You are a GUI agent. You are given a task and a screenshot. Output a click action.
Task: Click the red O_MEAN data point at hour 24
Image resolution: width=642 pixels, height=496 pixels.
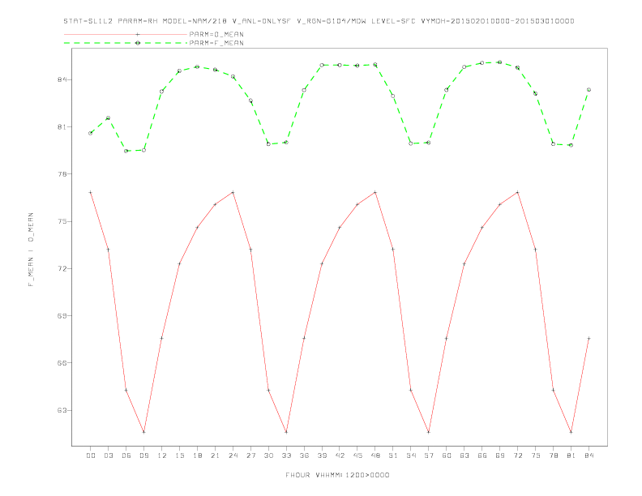[x=233, y=192]
